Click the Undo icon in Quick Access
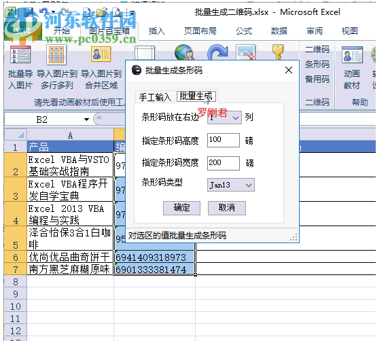390x341 pixels. click(44, 12)
